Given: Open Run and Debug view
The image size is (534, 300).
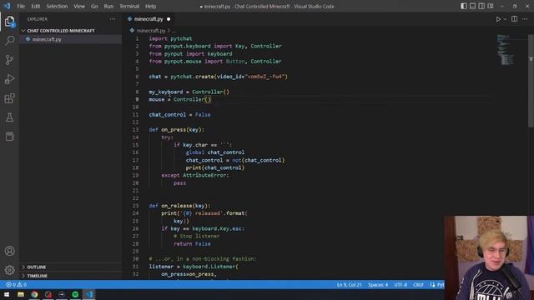Looking at the screenshot, I should [9, 79].
